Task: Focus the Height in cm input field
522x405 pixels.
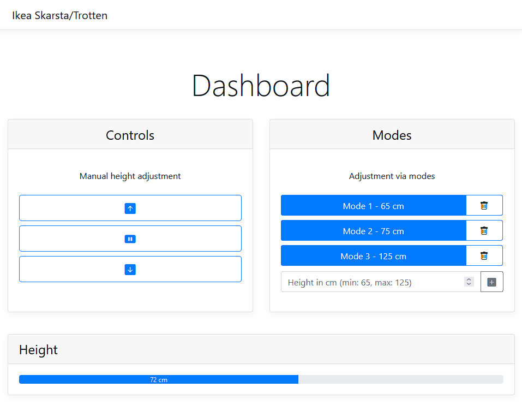Action: tap(381, 282)
